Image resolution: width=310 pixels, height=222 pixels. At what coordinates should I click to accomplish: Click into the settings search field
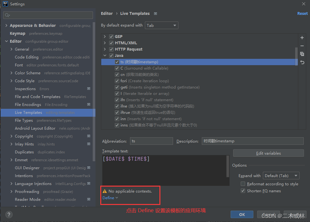(x=48, y=15)
